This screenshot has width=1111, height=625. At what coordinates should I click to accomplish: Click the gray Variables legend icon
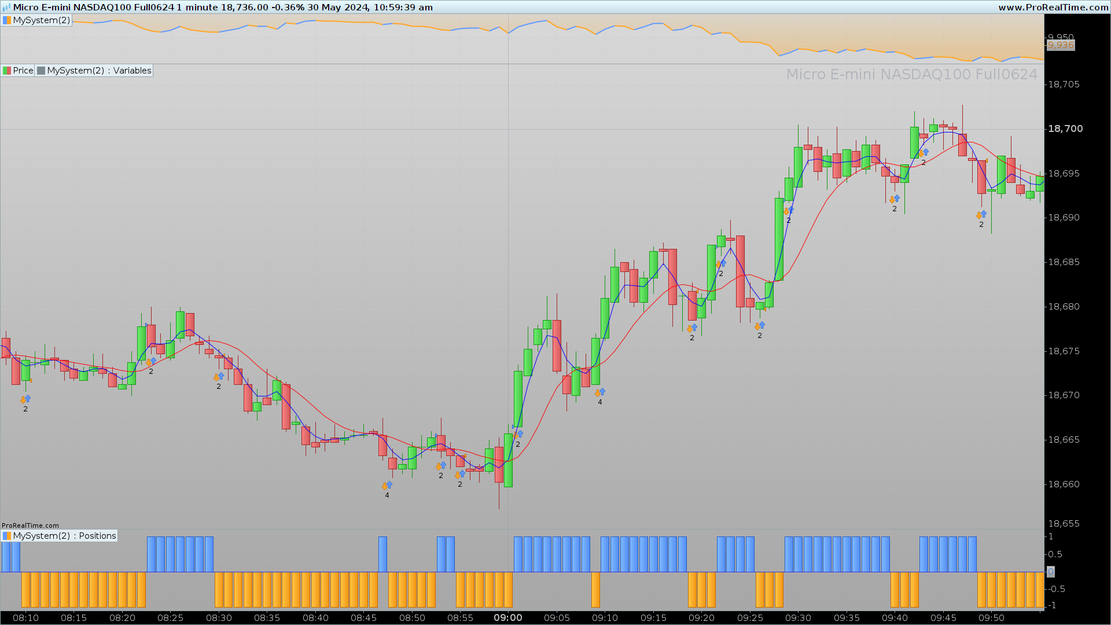(41, 71)
